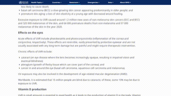Open the Health Topics menu
This screenshot has width=171, height=96.
[x=37, y=2]
